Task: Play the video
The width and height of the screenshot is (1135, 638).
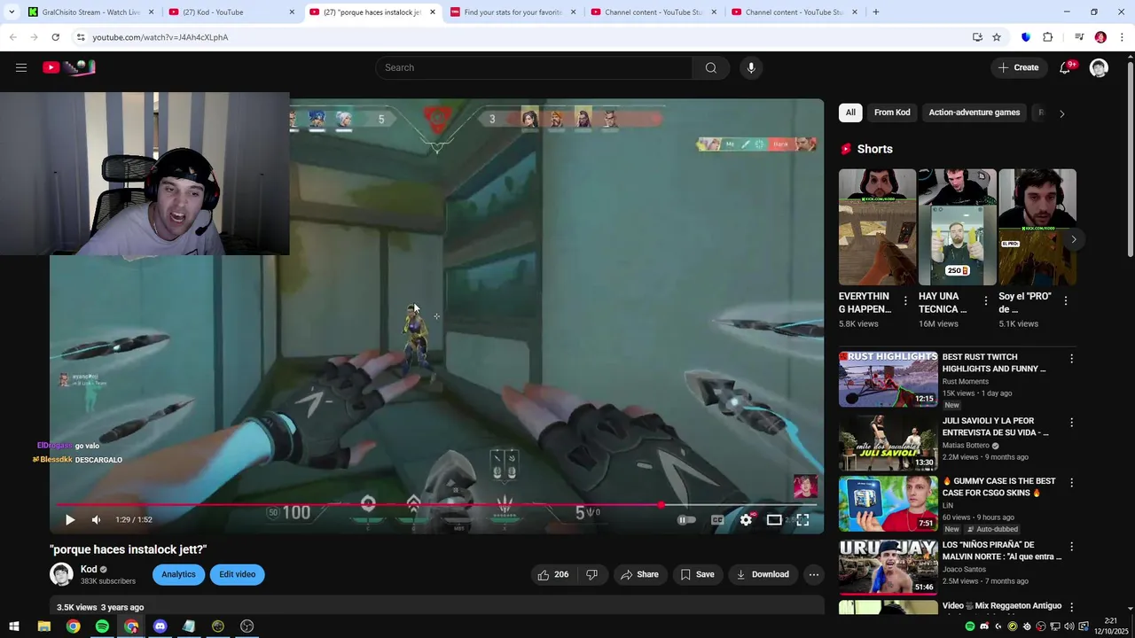Action: pyautogui.click(x=70, y=520)
